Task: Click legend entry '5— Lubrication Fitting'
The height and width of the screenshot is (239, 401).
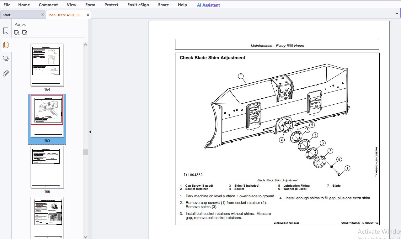Action: click(x=294, y=186)
